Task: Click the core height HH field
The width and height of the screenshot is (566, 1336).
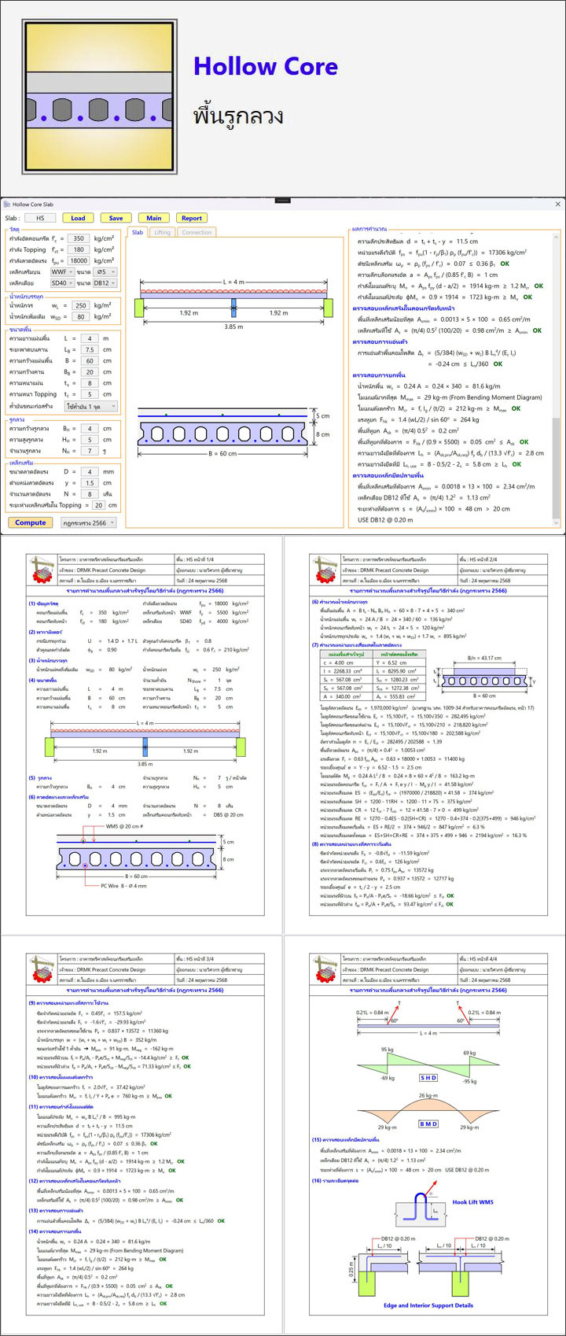Action: 90,439
